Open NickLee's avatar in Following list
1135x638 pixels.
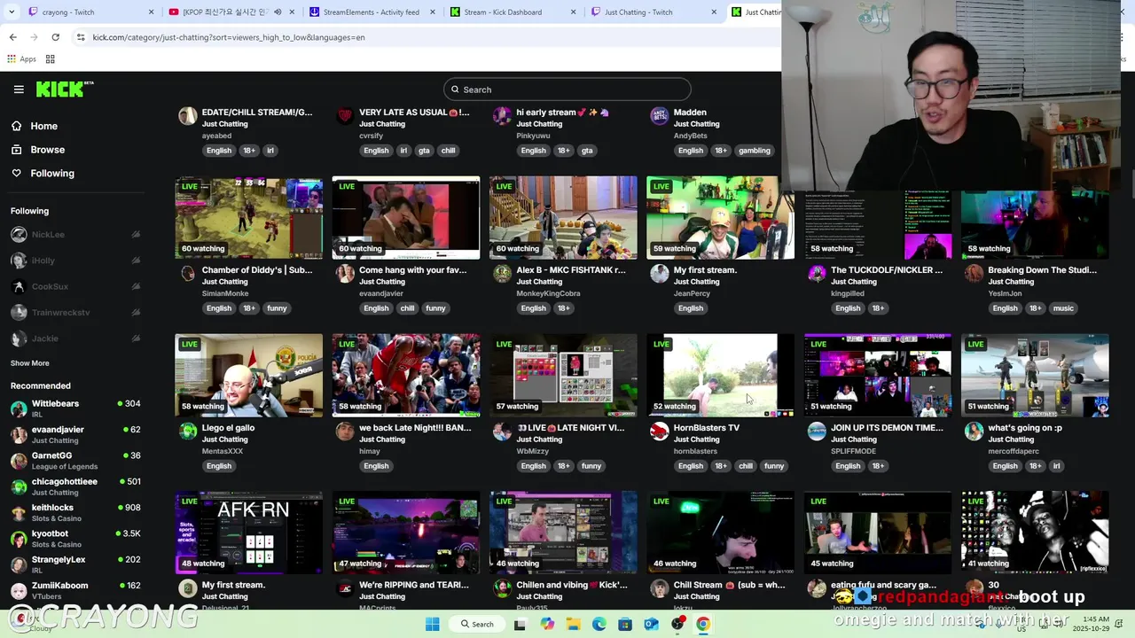click(x=19, y=235)
